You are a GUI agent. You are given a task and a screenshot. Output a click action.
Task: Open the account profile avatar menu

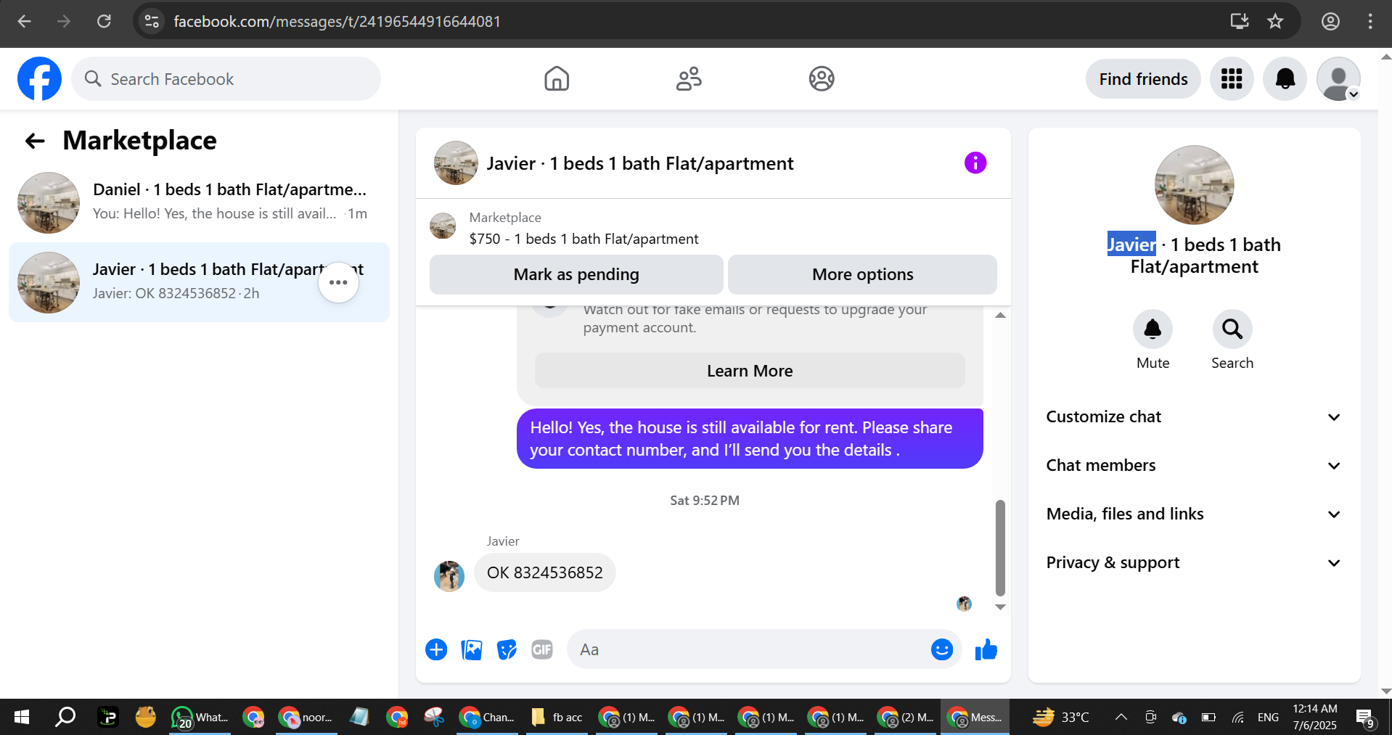[1338, 79]
